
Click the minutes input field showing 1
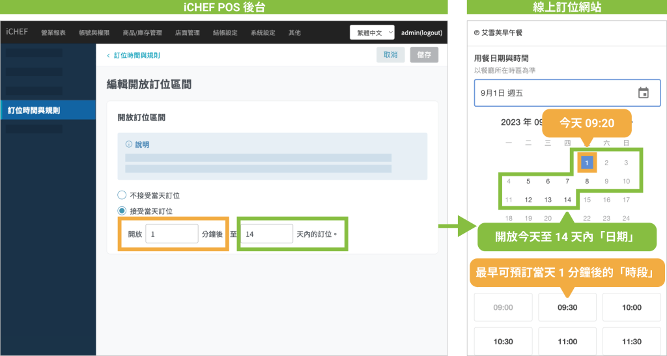click(171, 234)
